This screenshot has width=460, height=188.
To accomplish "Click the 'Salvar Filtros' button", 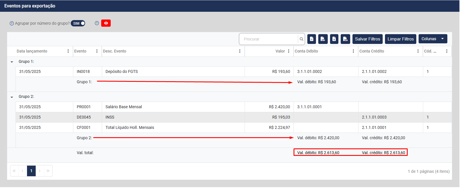I will 367,39.
